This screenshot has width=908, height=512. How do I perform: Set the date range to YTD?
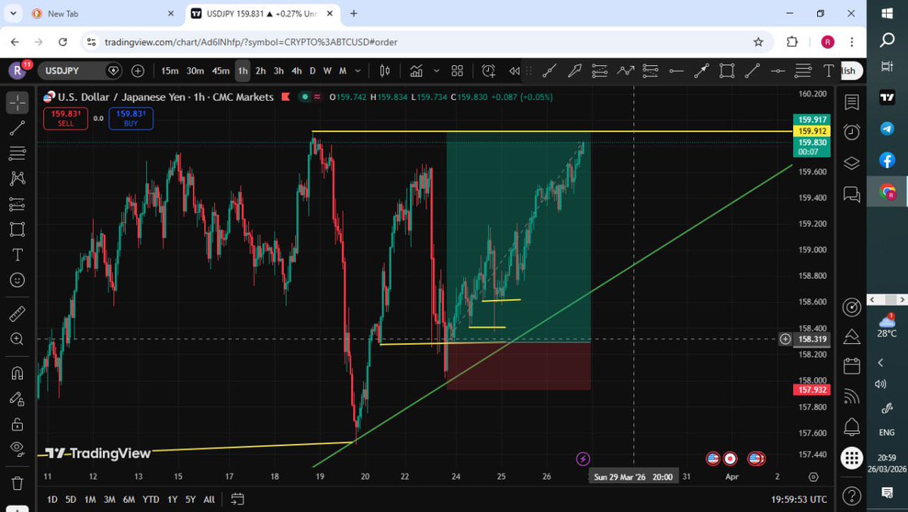[151, 499]
